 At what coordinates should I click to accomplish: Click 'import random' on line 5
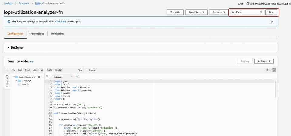(x=62, y=93)
